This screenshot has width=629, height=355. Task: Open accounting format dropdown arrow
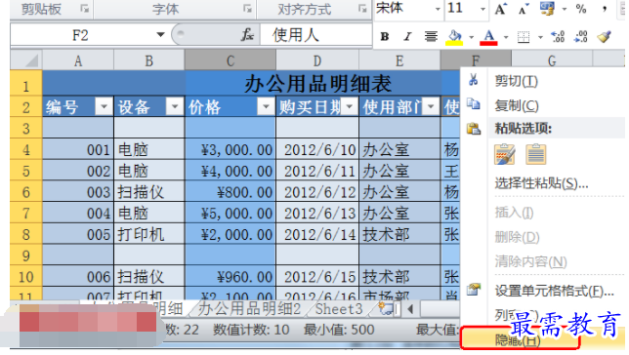[564, 9]
